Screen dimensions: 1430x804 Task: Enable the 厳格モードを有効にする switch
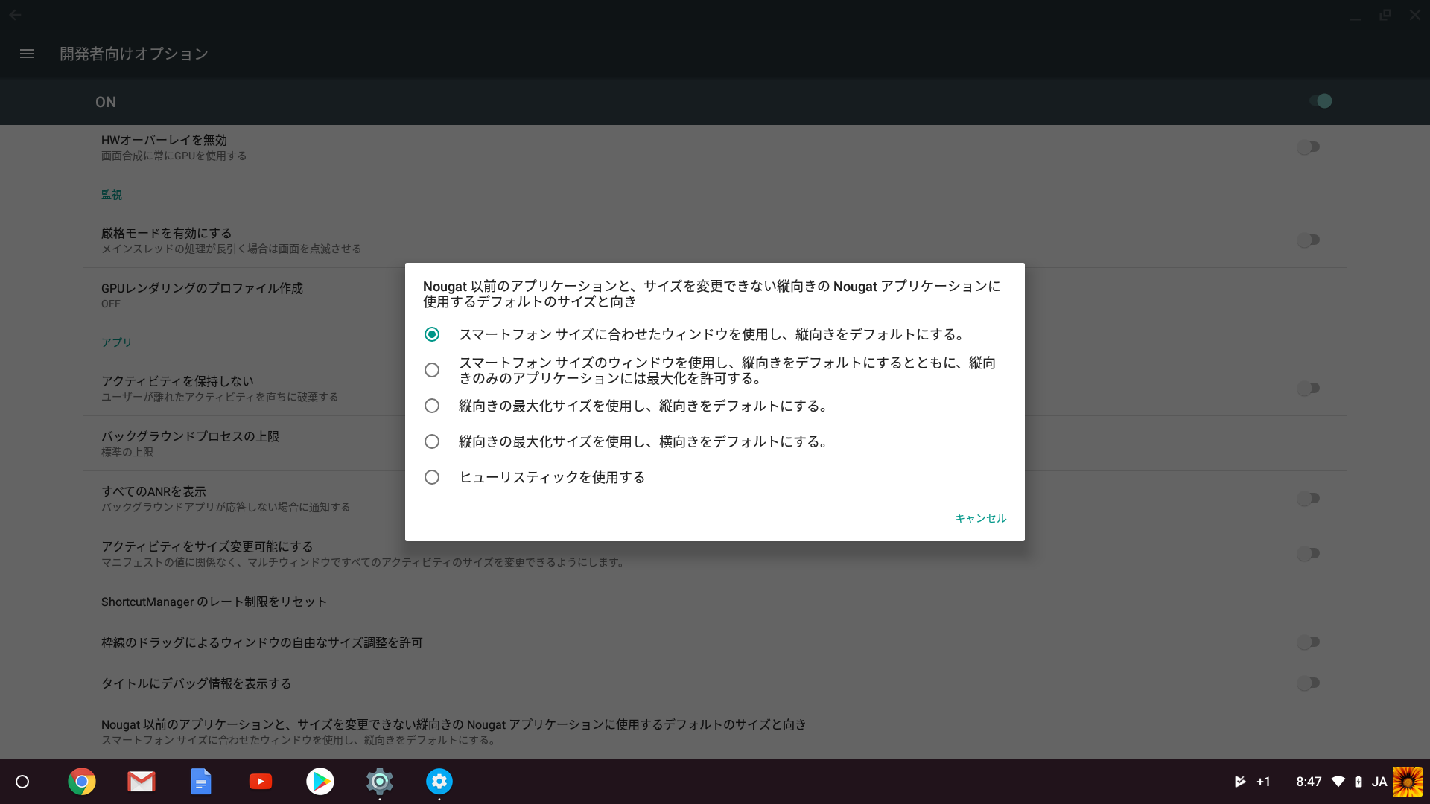pos(1309,240)
